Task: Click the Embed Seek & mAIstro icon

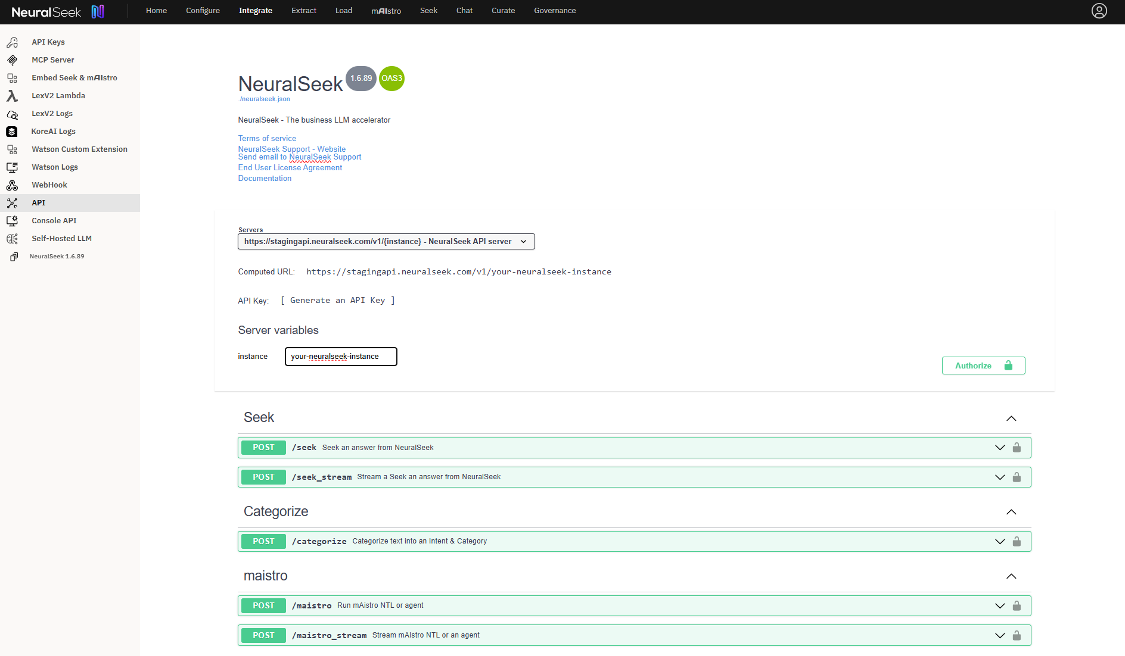Action: pyautogui.click(x=12, y=78)
